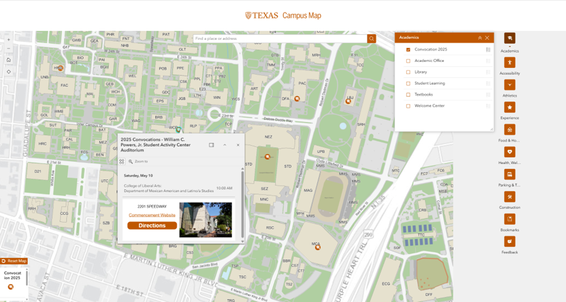Open popup actions menu icon beside Zoom to
Screen dimensions: 566x302
pyautogui.click(x=122, y=162)
